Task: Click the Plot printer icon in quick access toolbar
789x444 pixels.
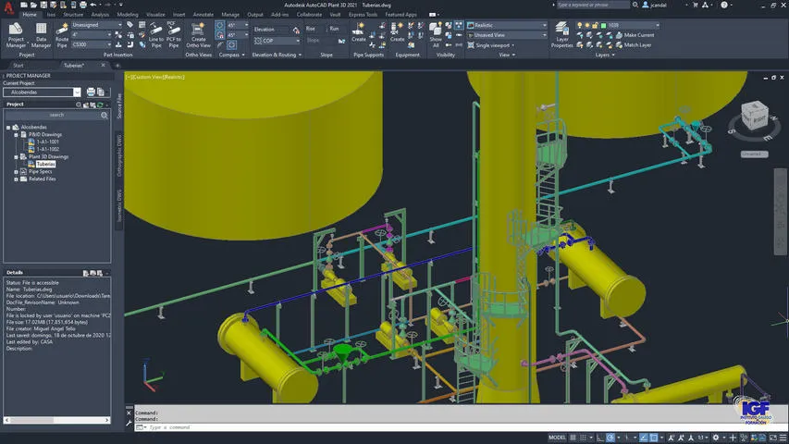Action: coord(83,5)
